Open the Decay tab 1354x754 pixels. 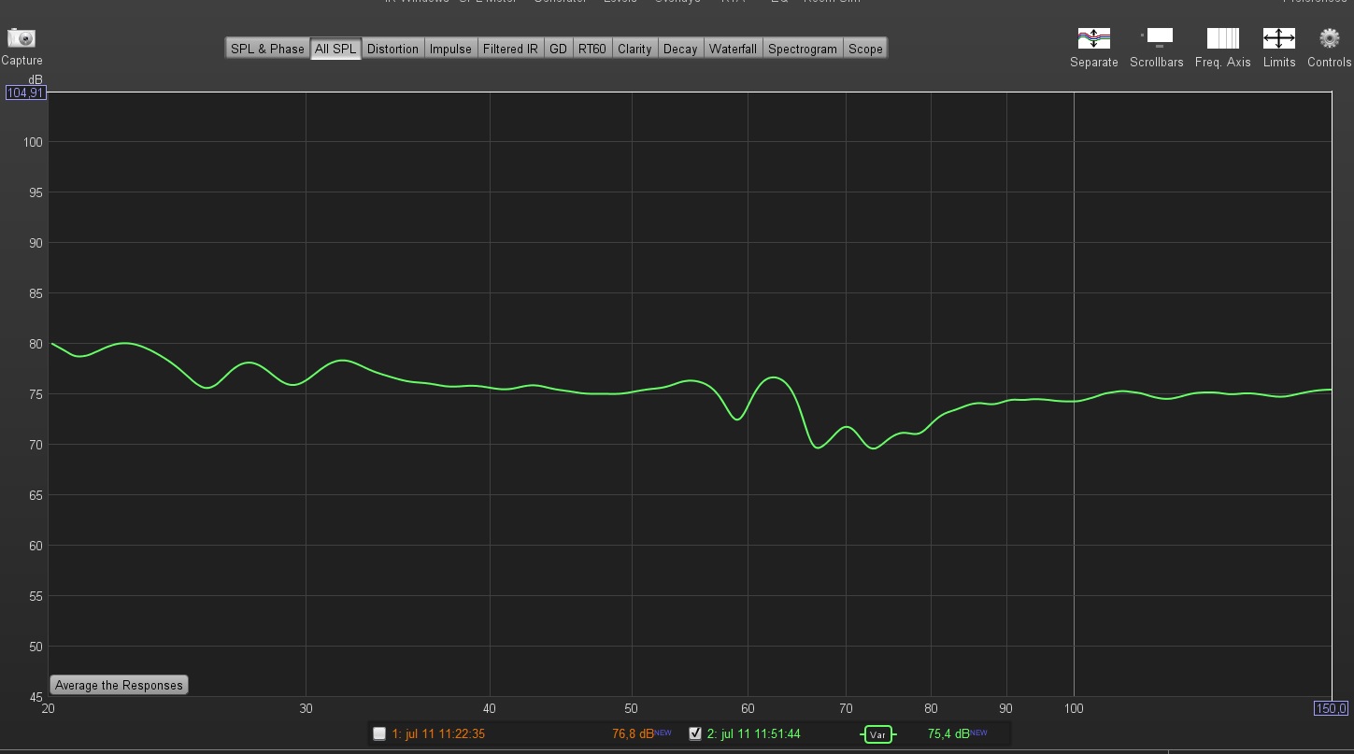(x=680, y=49)
